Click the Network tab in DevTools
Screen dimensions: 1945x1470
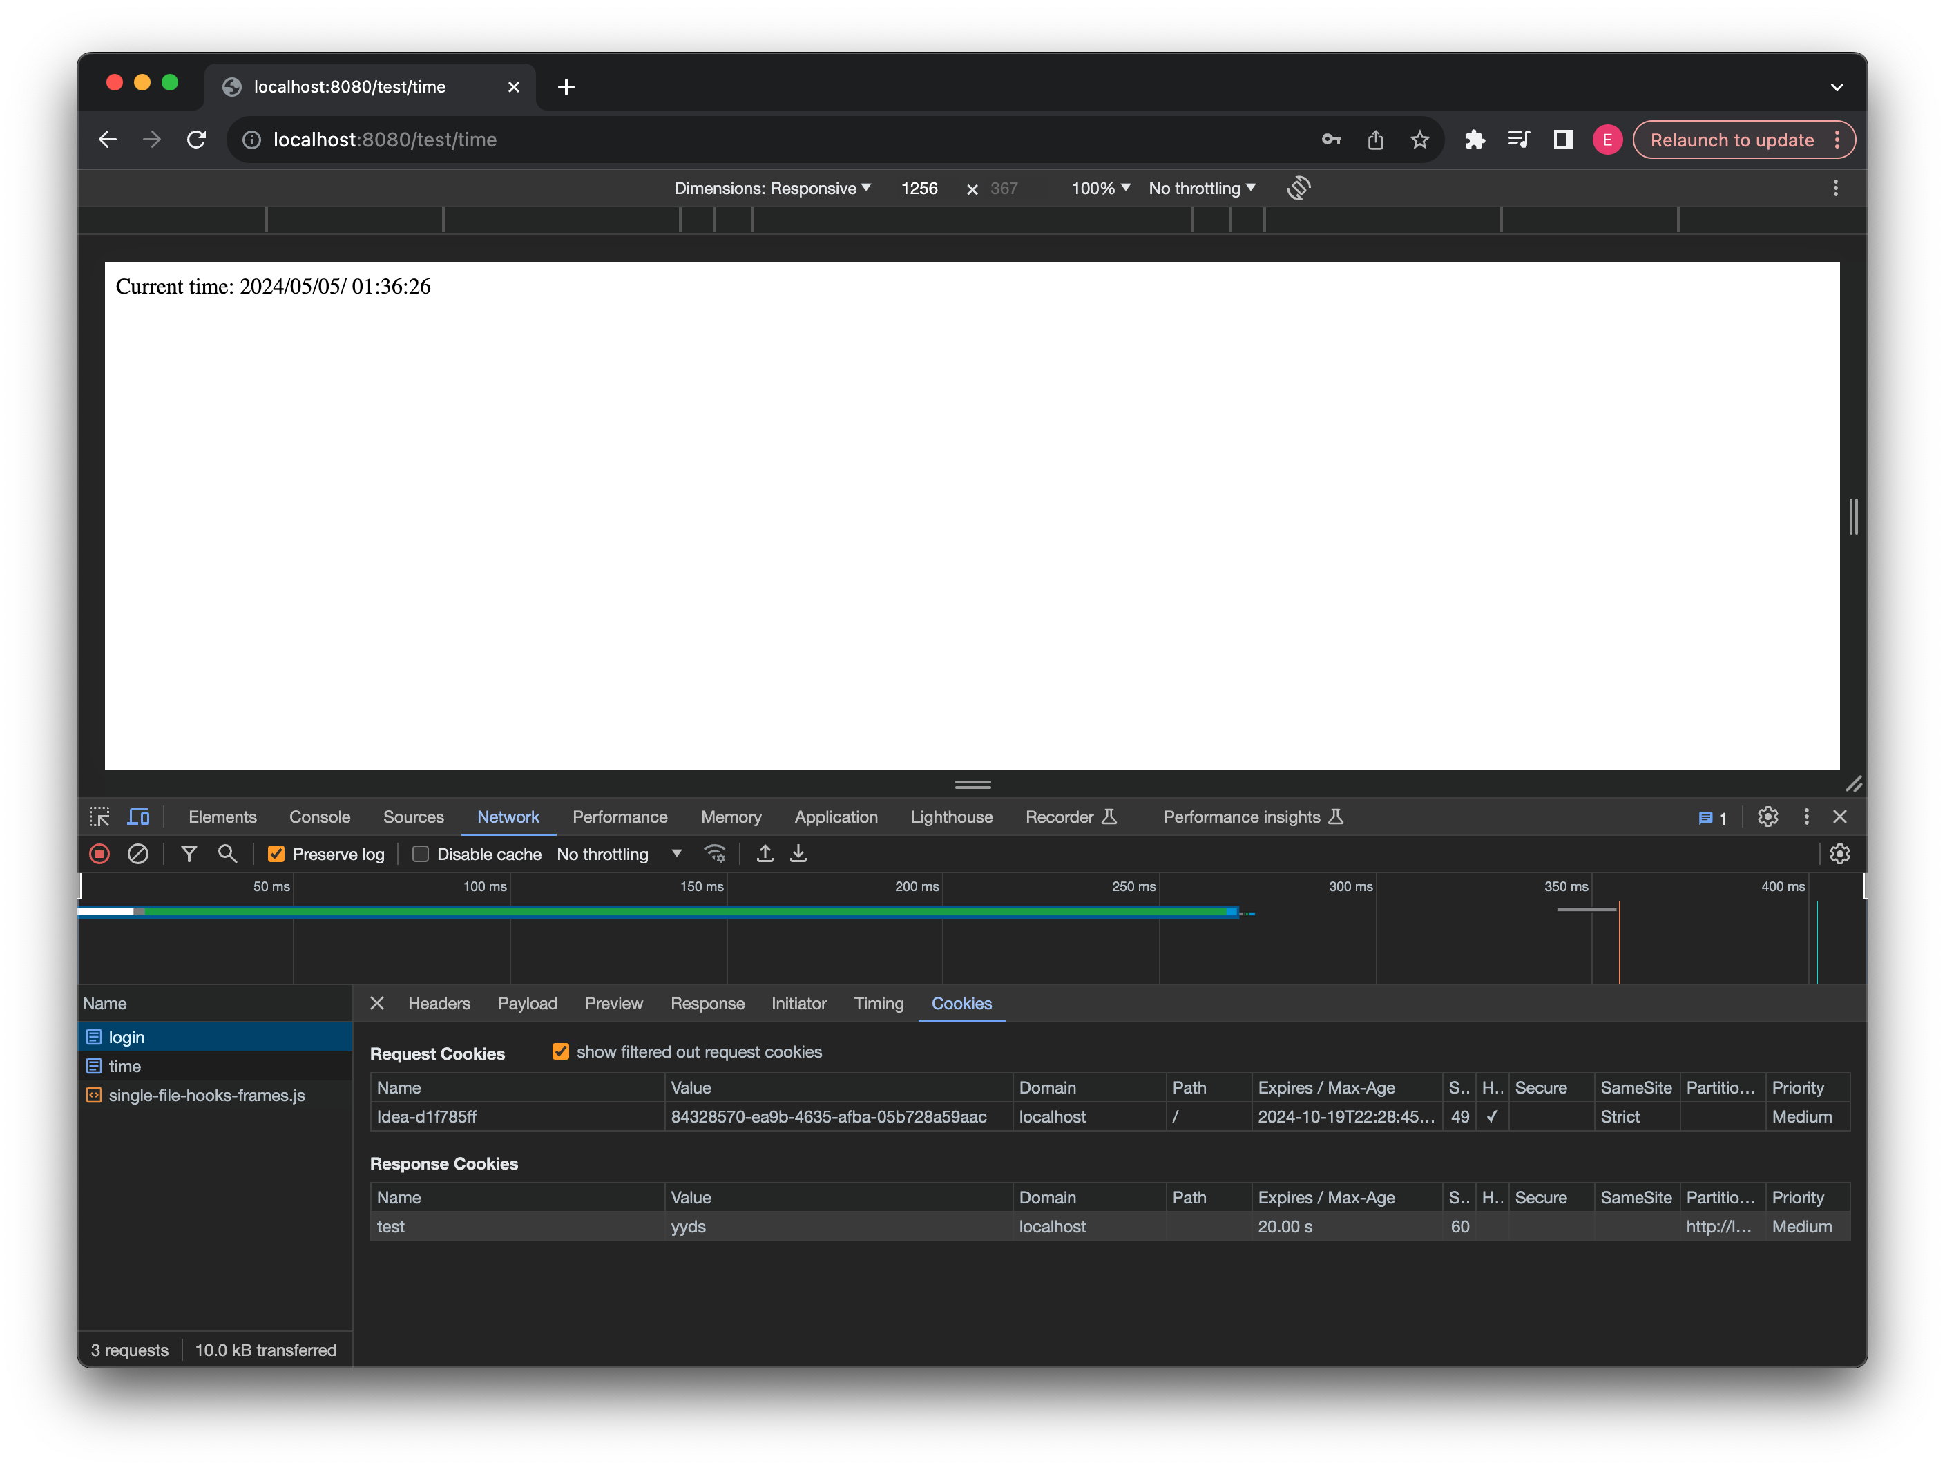(x=508, y=817)
